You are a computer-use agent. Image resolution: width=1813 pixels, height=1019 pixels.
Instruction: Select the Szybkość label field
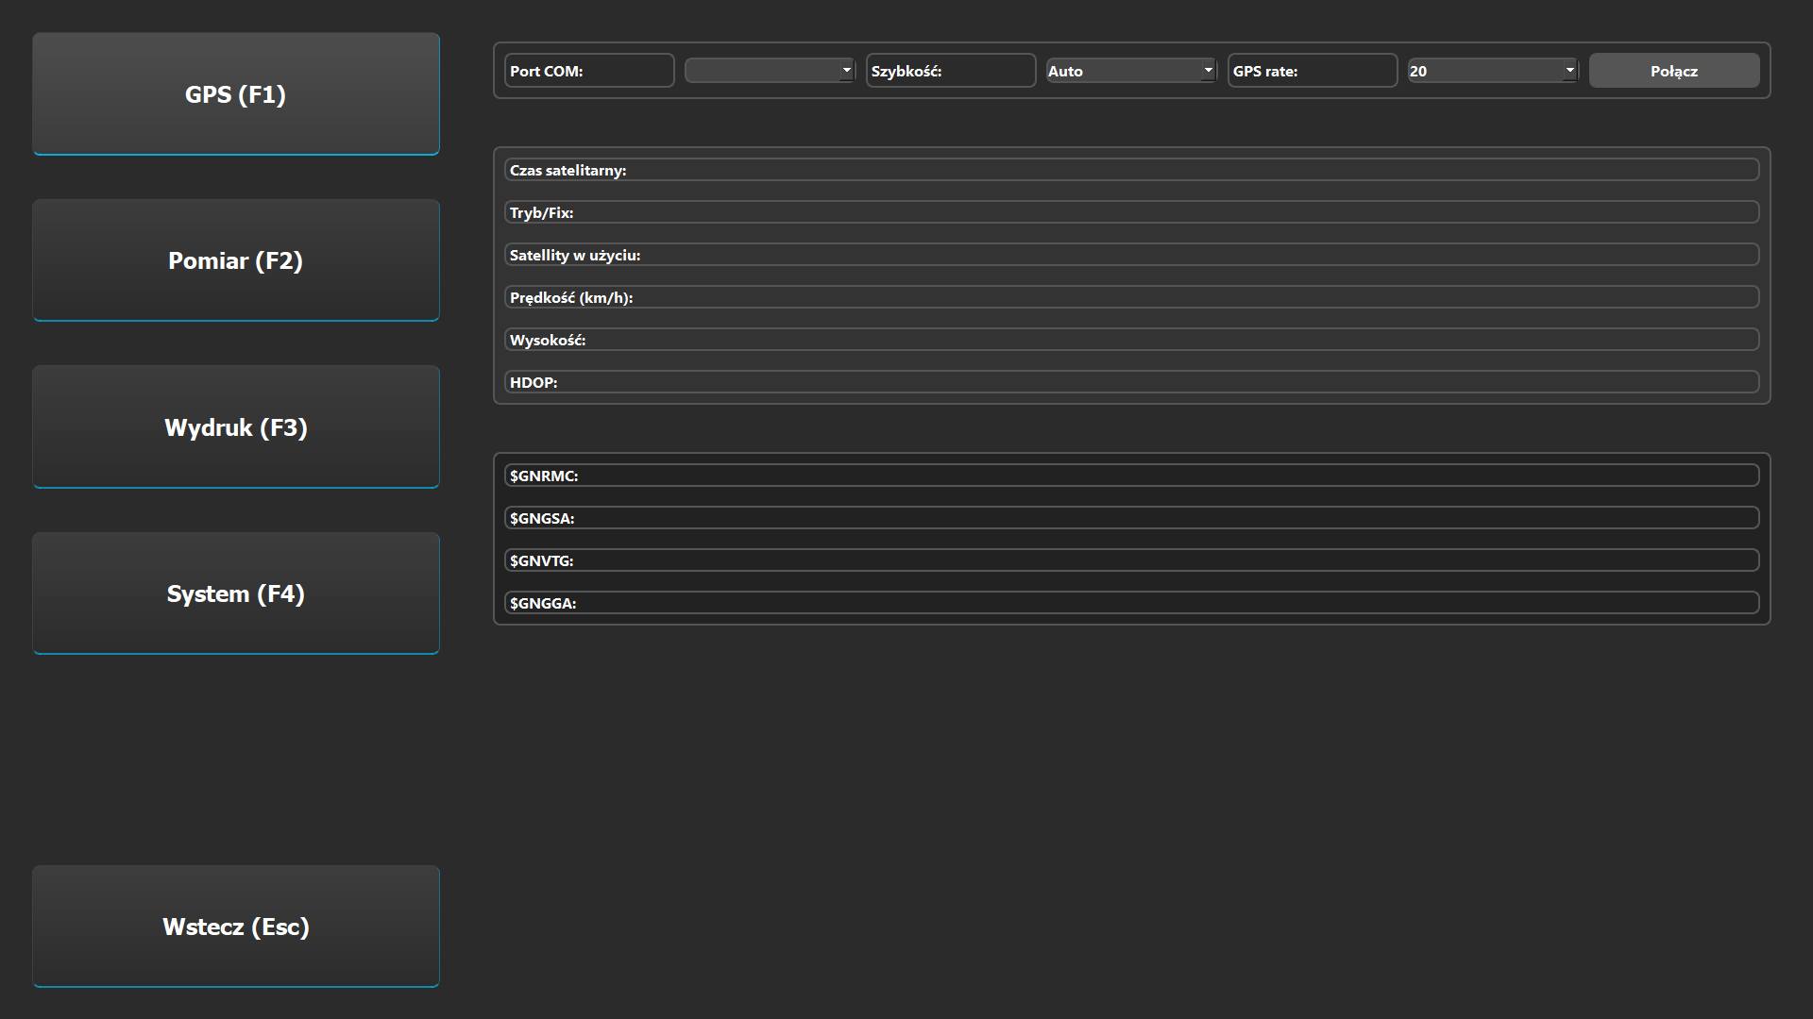click(951, 71)
